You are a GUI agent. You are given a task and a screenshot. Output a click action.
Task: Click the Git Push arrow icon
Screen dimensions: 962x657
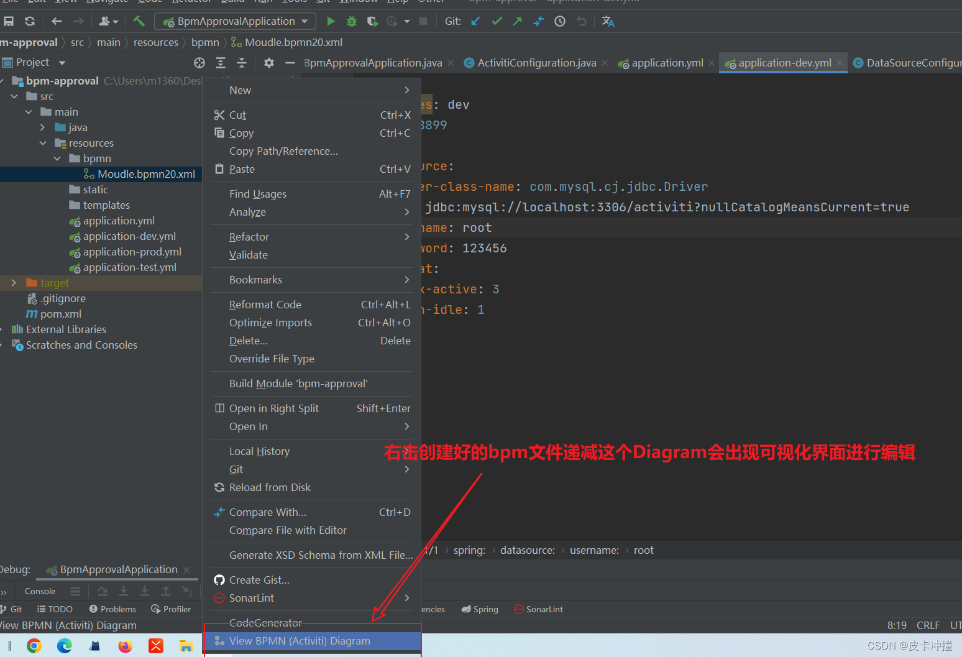[517, 21]
